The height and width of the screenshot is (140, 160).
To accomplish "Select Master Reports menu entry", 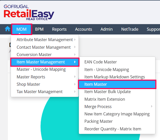I will pyautogui.click(x=45, y=77).
